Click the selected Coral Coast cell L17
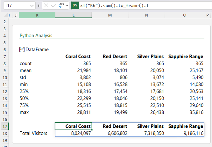 [x=74, y=126]
